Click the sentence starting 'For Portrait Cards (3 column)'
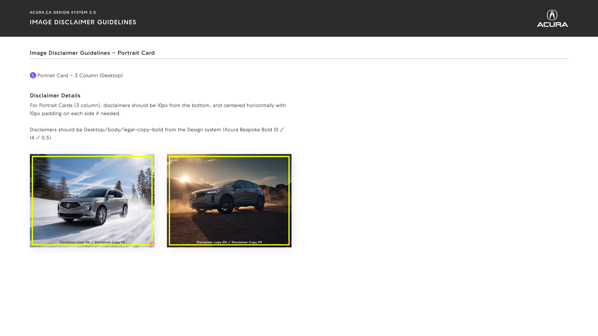The image size is (598, 336). tap(158, 110)
